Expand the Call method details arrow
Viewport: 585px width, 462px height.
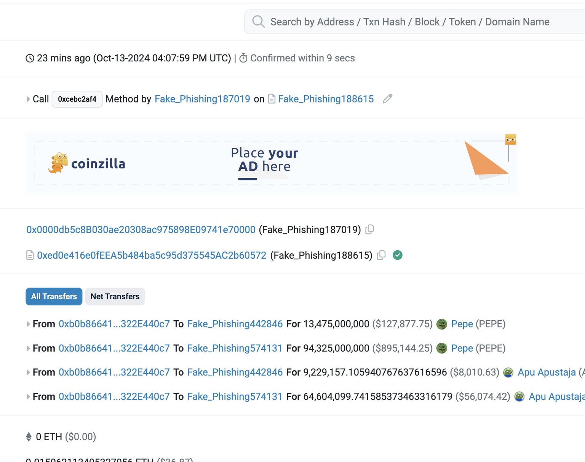[x=28, y=99]
